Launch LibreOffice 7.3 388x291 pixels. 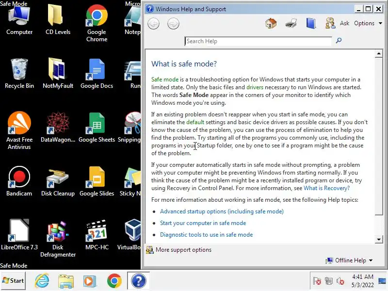(x=19, y=235)
